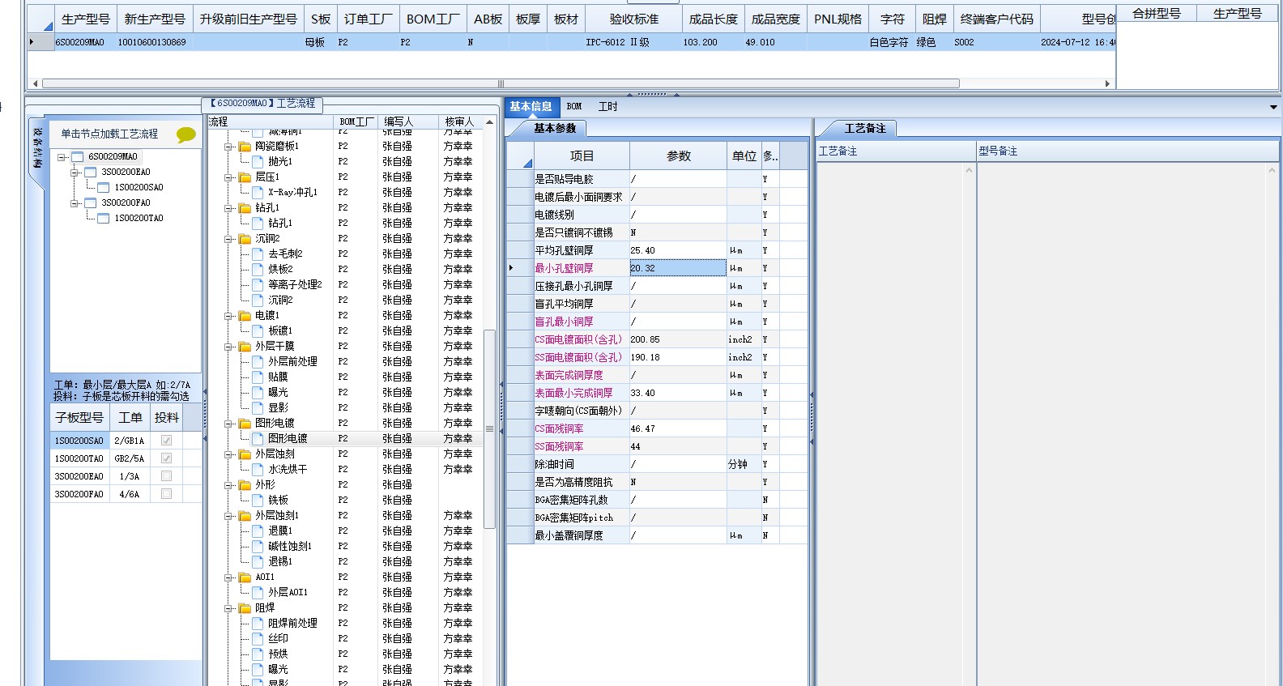Click the 钻孔1 folder icon
The height and width of the screenshot is (686, 1283).
(x=245, y=208)
